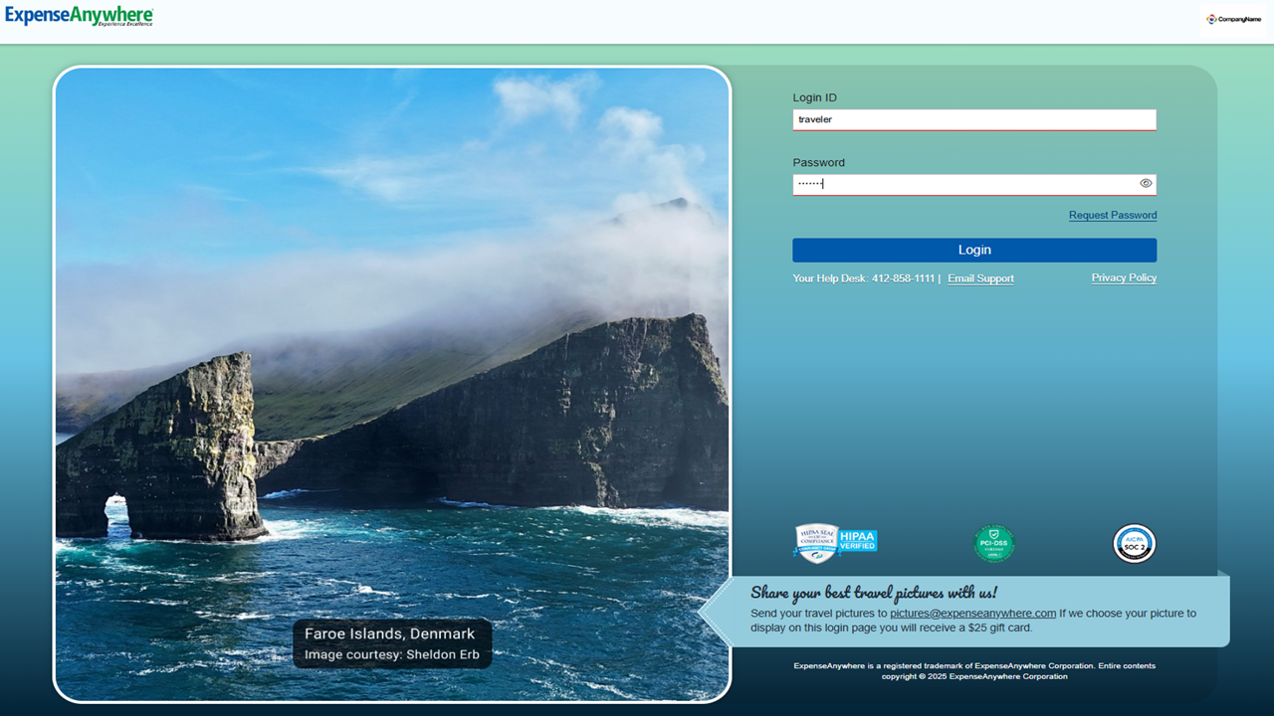
Task: Click the pictures@expenseanywhere.com email link
Action: 973,613
